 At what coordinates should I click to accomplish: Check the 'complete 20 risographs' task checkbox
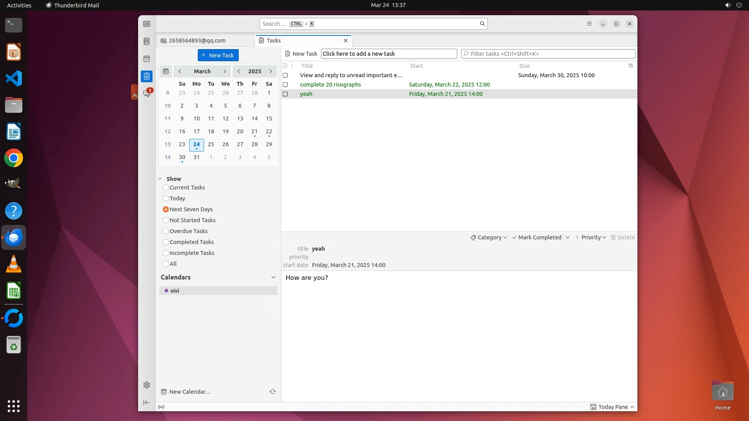pos(285,85)
